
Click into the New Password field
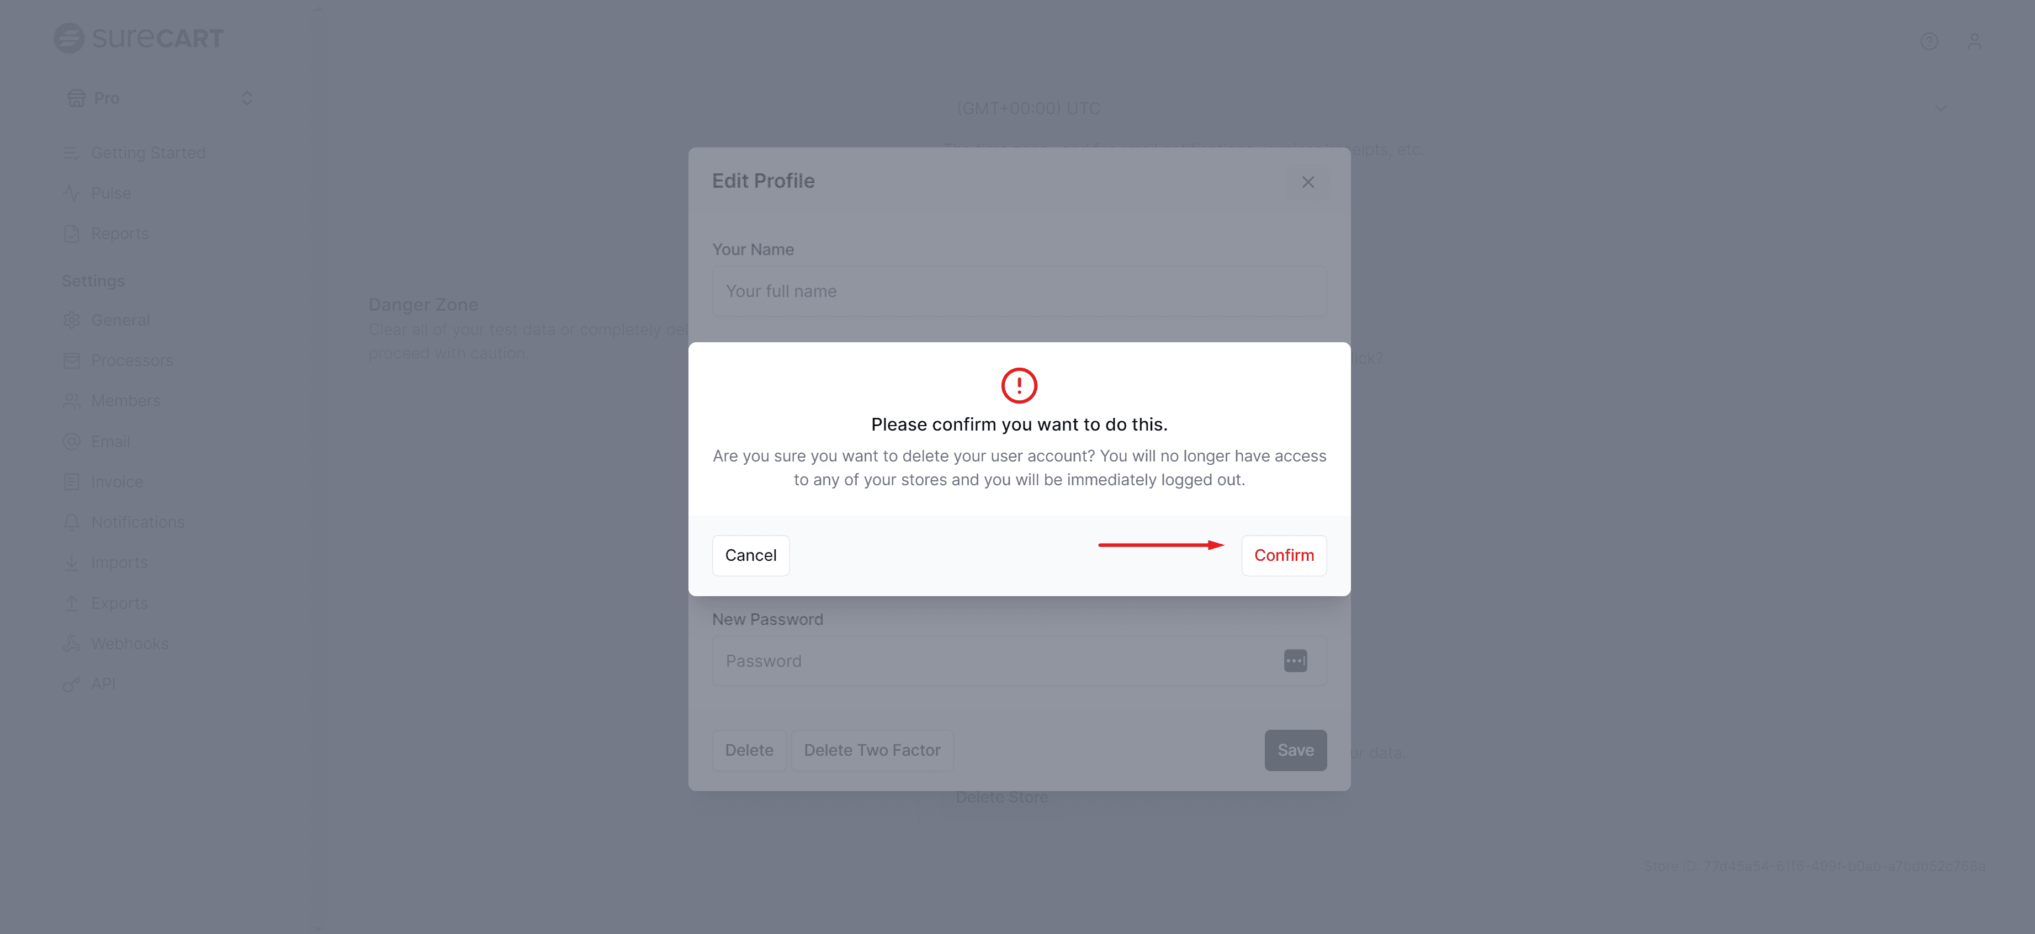(995, 661)
